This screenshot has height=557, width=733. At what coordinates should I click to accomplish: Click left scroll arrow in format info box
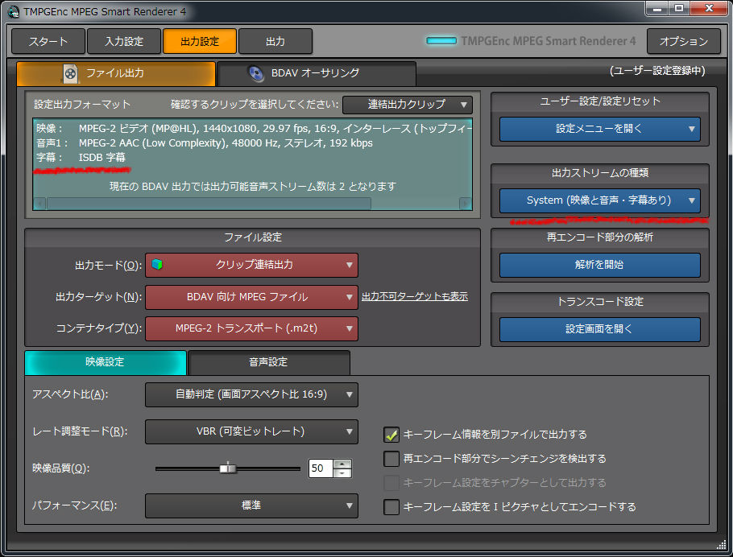pyautogui.click(x=39, y=204)
